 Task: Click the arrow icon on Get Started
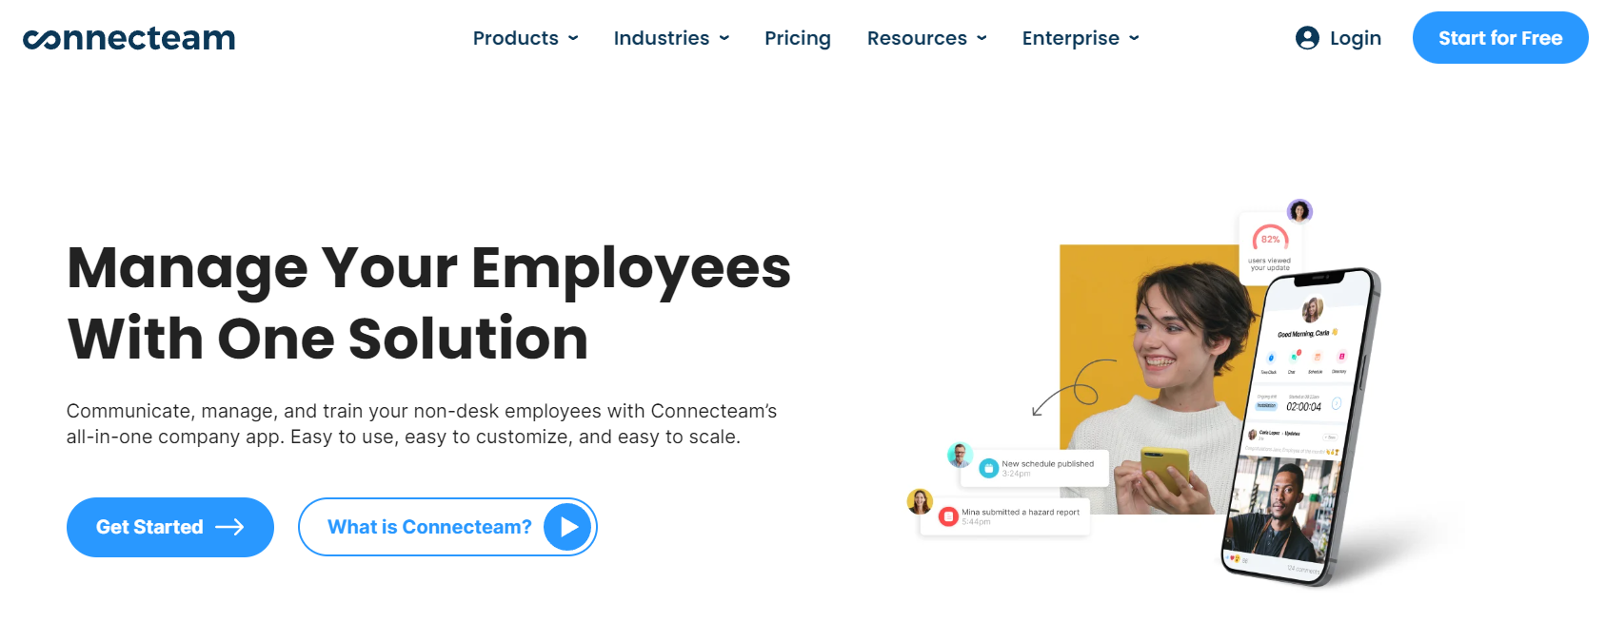click(x=230, y=527)
